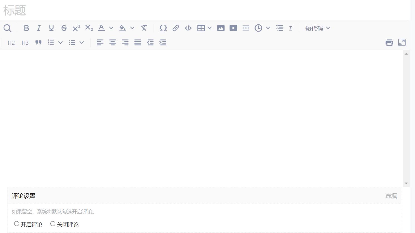Open the 短代码 dropdown menu
Viewport: 415px width, 233px height.
coord(318,28)
